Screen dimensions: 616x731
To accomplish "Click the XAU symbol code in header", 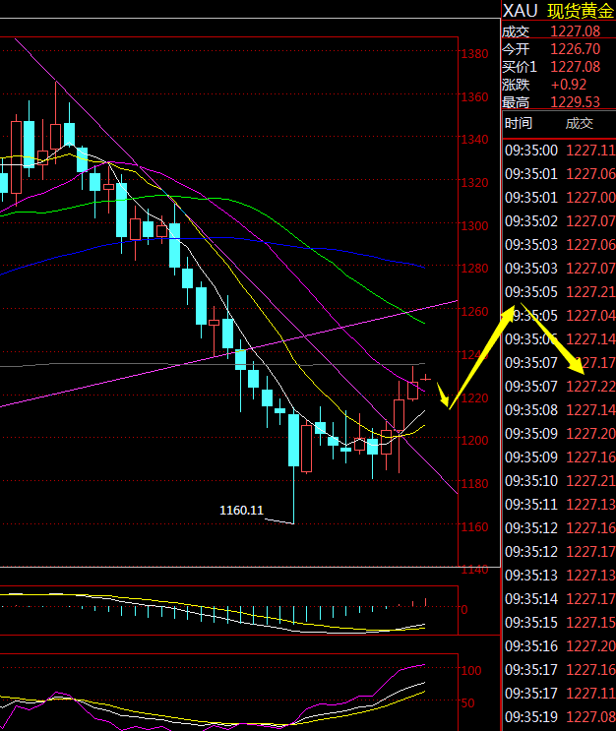I will (521, 10).
